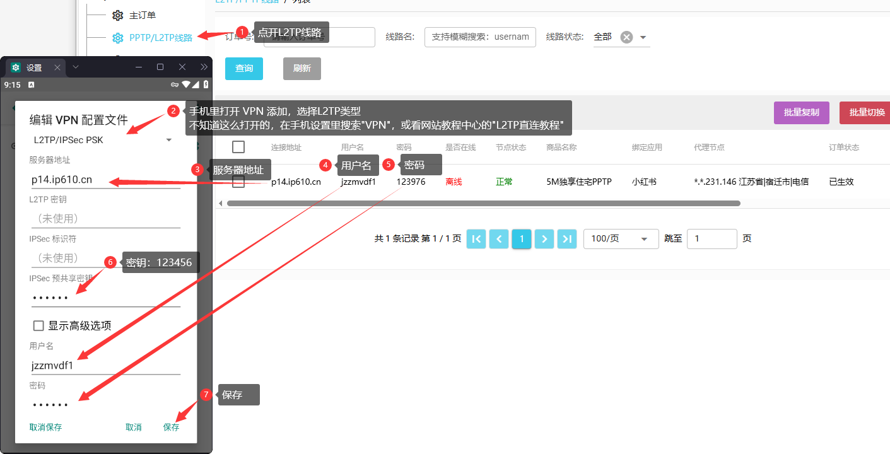Viewport: 890px width, 454px height.
Task: Click 保存 in the VPN dialog
Action: (x=171, y=427)
